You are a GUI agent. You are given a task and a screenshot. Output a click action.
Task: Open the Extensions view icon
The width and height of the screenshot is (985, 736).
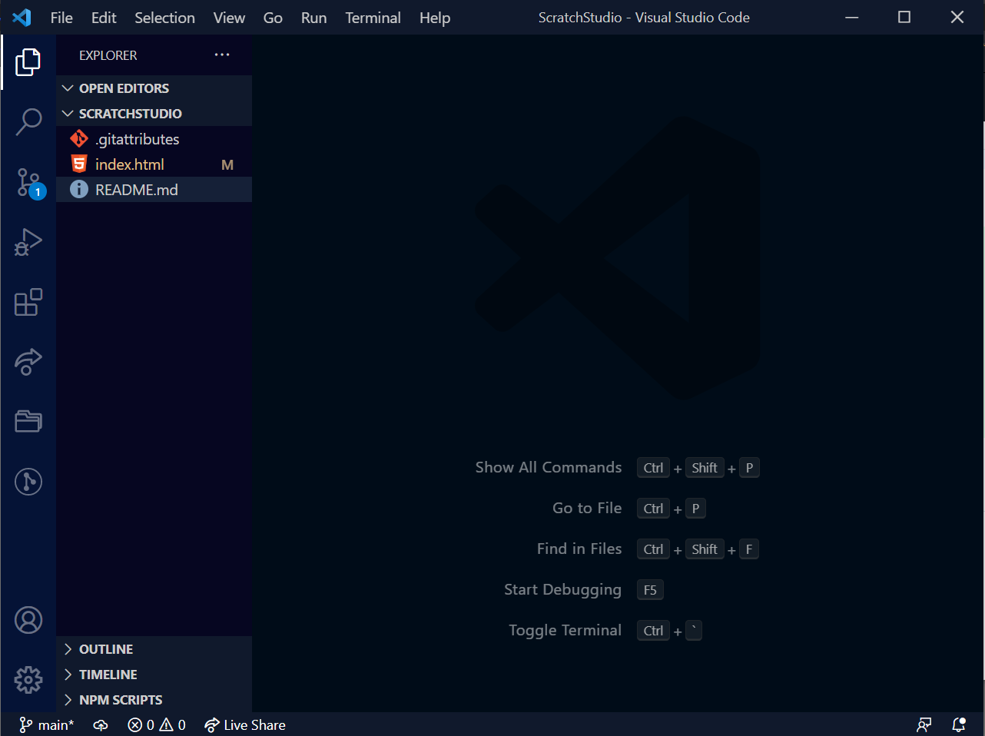28,302
